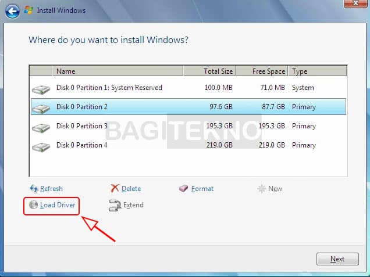Screen dimensions: 370x277
Task: Click 195.3 GB in the Total Size column
Action: [x=219, y=126]
